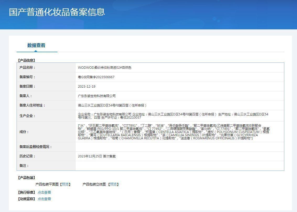Click the 【功效宣称】 label
Image resolution: width=297 pixels, height=212 pixels.
pos(26,199)
